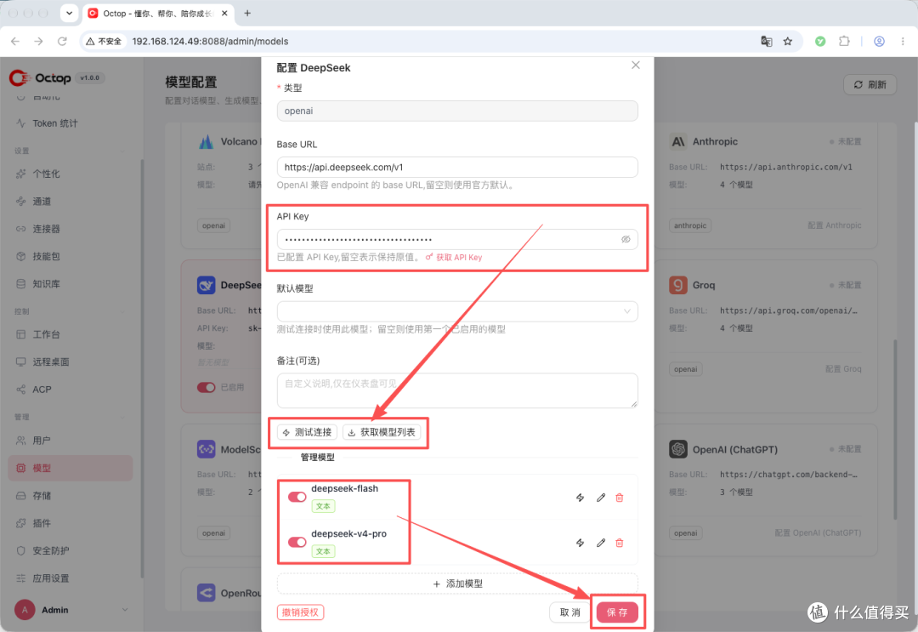Toggle the DeepSeek 已启用 switch
The height and width of the screenshot is (632, 918).
pos(206,387)
